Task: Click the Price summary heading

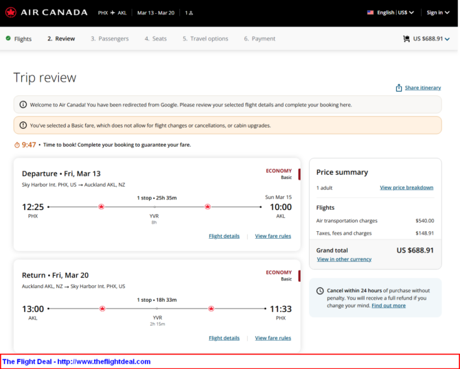Action: [x=342, y=172]
